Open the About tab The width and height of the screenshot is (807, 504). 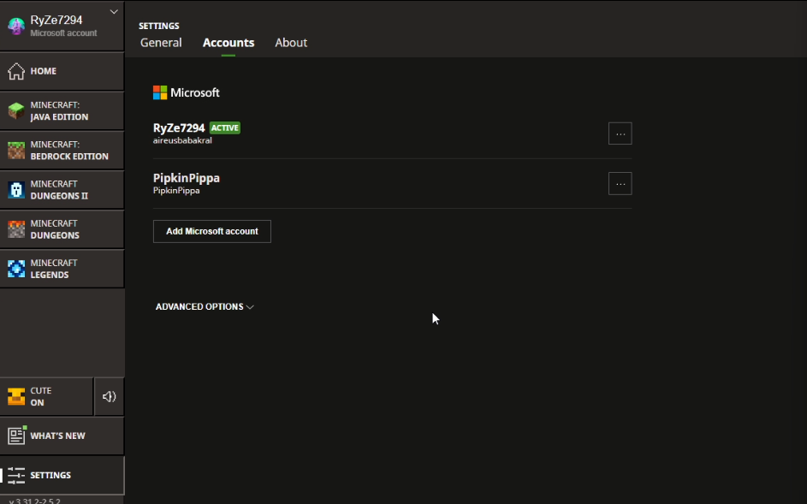coord(291,43)
